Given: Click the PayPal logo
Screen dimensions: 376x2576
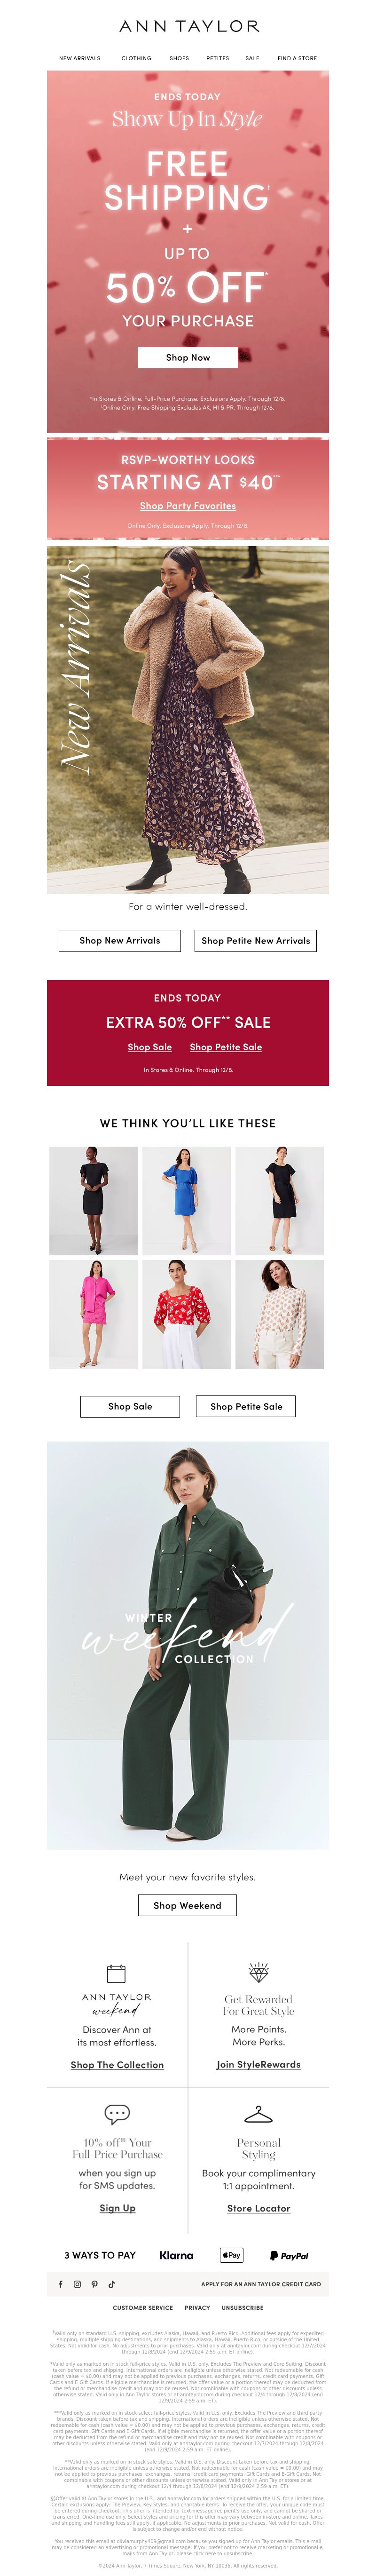Looking at the screenshot, I should tap(289, 2255).
